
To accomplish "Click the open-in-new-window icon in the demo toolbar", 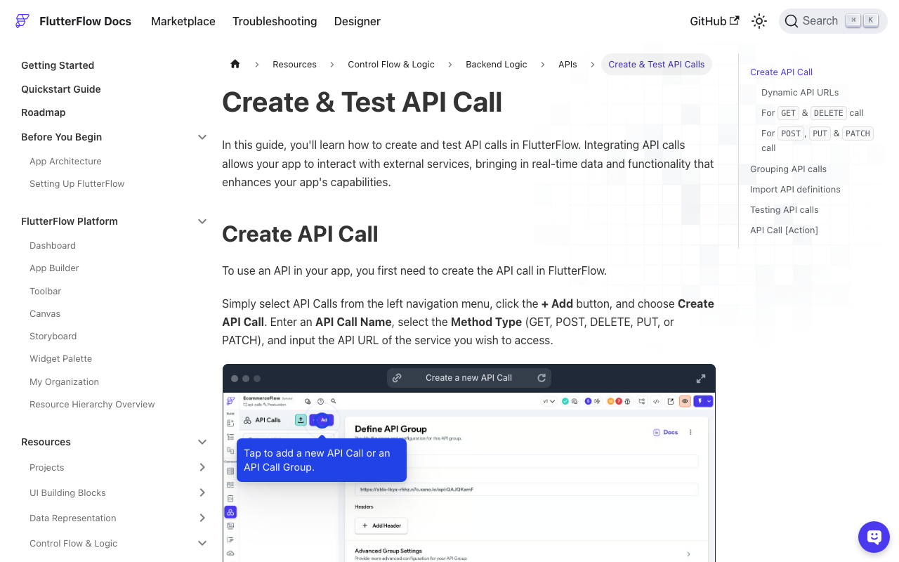I will (x=671, y=401).
